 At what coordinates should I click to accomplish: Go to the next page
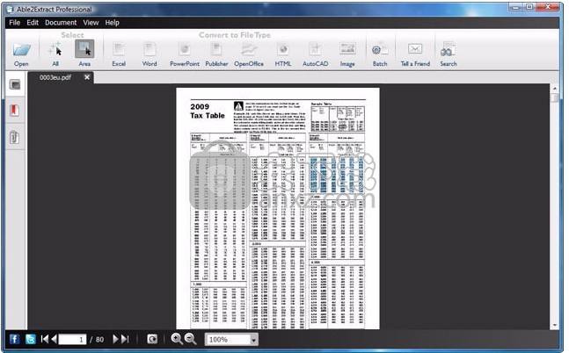pos(115,339)
